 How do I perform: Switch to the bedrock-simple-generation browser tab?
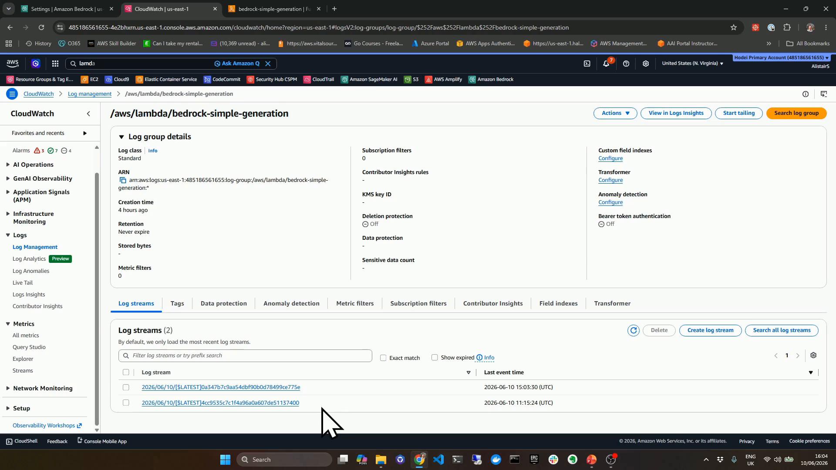(x=274, y=9)
